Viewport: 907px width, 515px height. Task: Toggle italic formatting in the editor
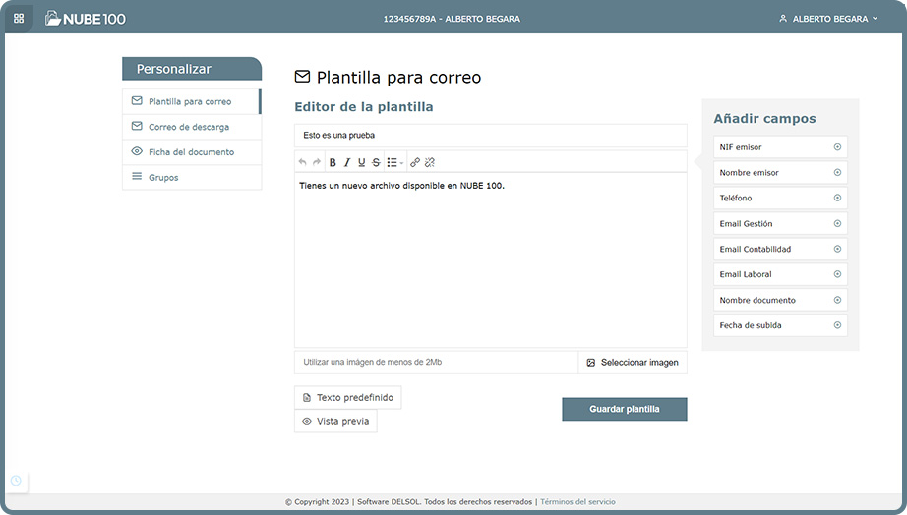coord(347,162)
